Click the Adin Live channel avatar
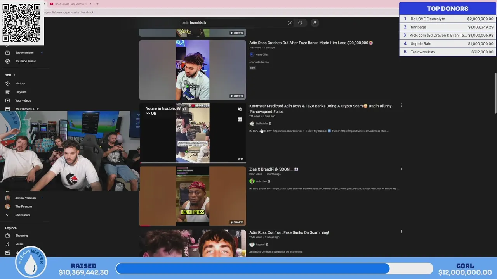Viewport: 497px width, 279px height. [x=252, y=181]
